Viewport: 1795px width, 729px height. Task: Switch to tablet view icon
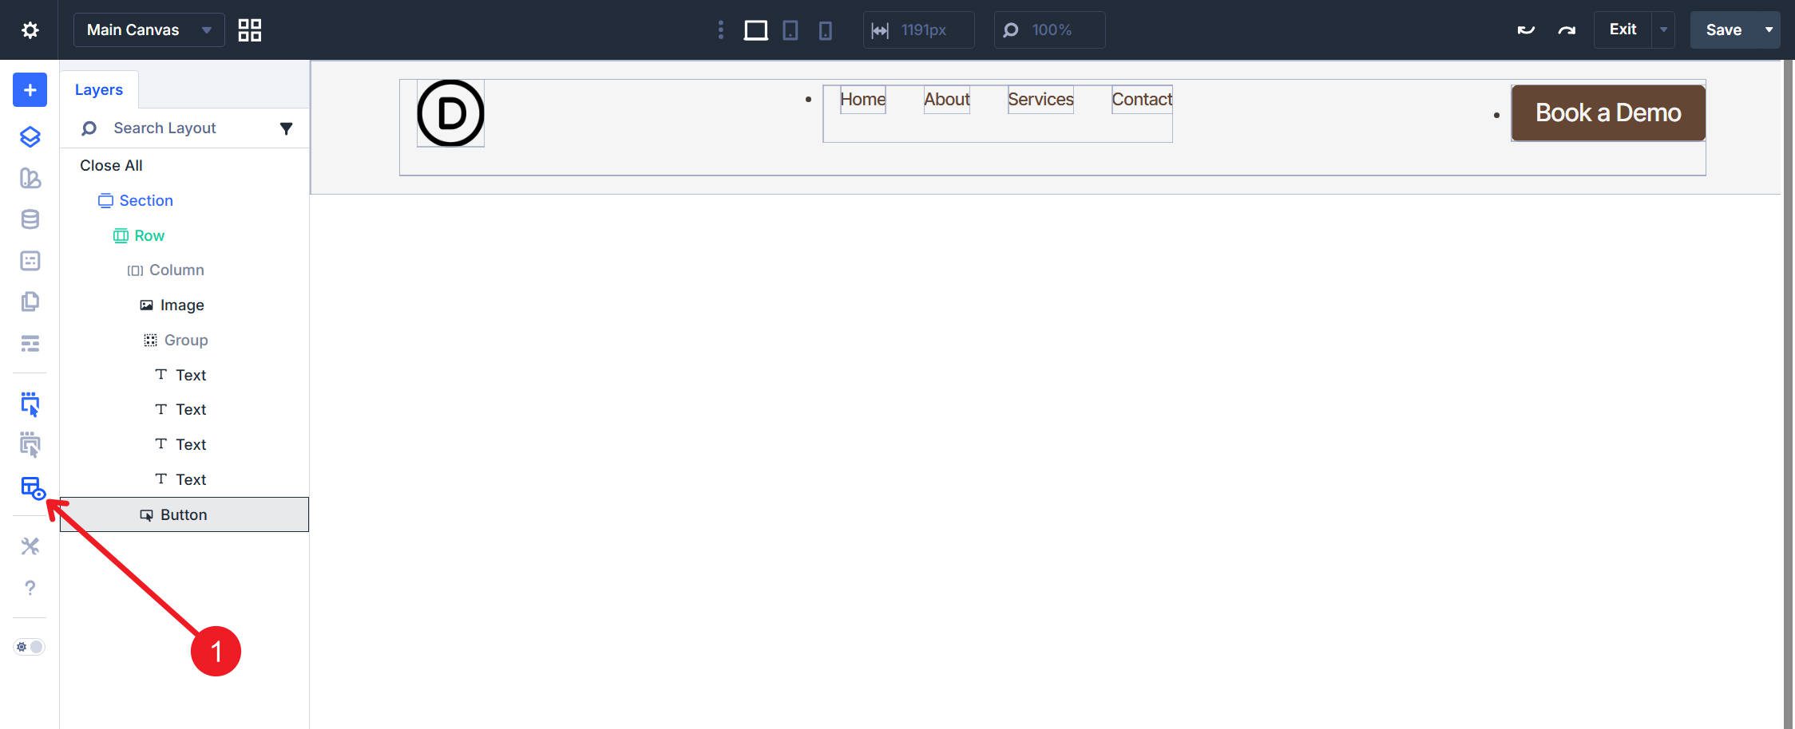791,30
